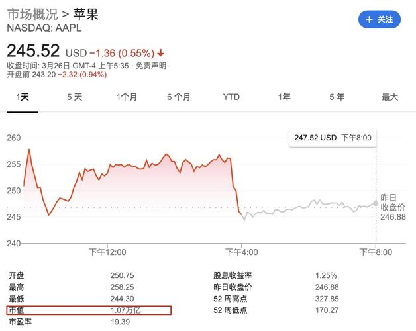
Task: Click the 下午12:00 label on time axis
Action: tap(107, 252)
